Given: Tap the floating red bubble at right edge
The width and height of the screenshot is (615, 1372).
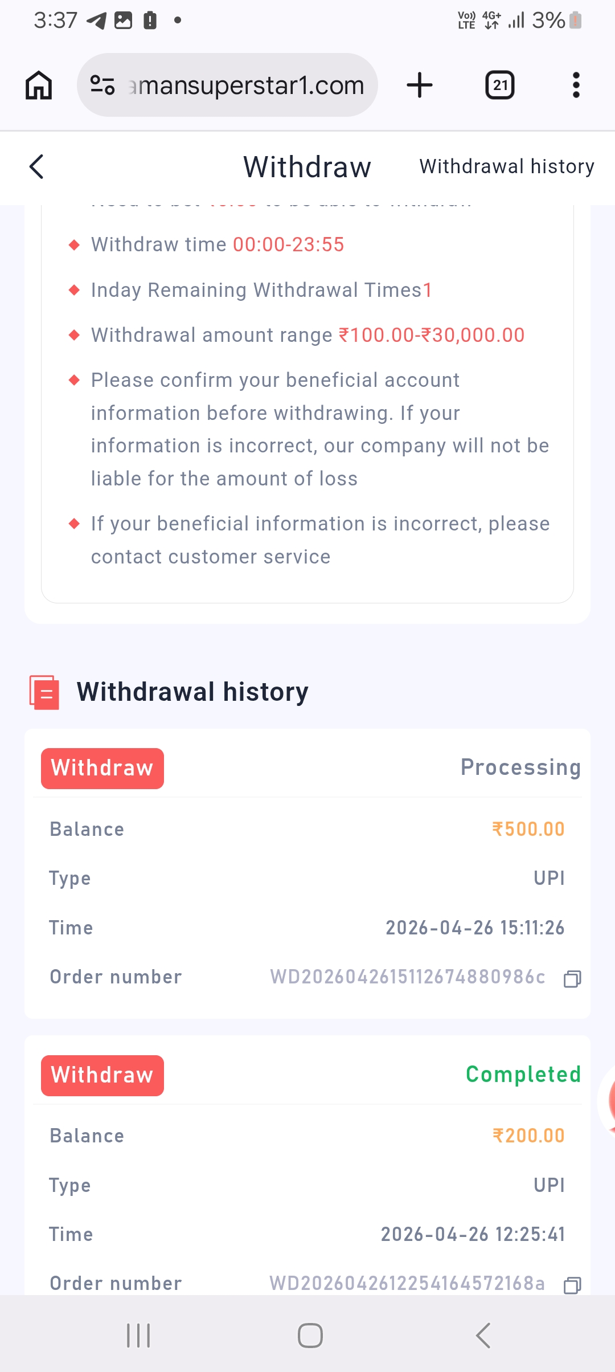Looking at the screenshot, I should coord(608,1100).
